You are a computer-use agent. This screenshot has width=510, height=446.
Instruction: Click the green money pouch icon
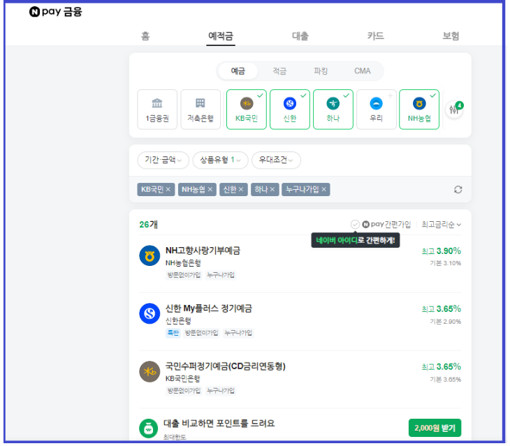(149, 429)
